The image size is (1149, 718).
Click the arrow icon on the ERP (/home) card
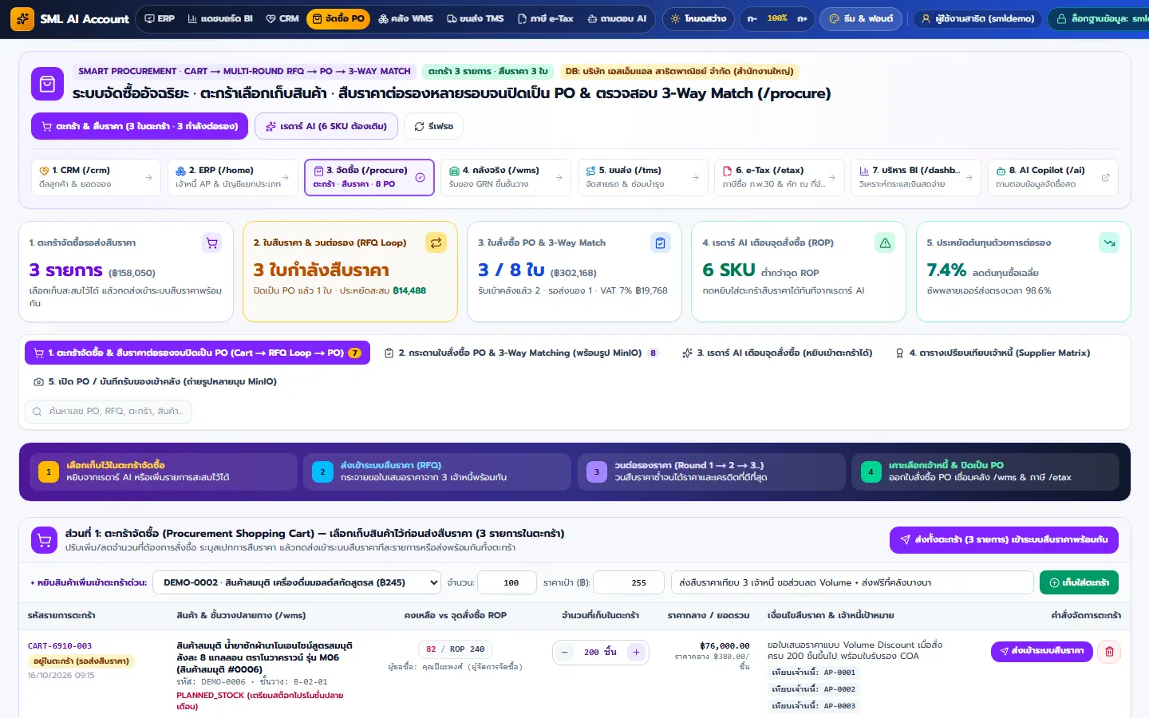click(286, 177)
